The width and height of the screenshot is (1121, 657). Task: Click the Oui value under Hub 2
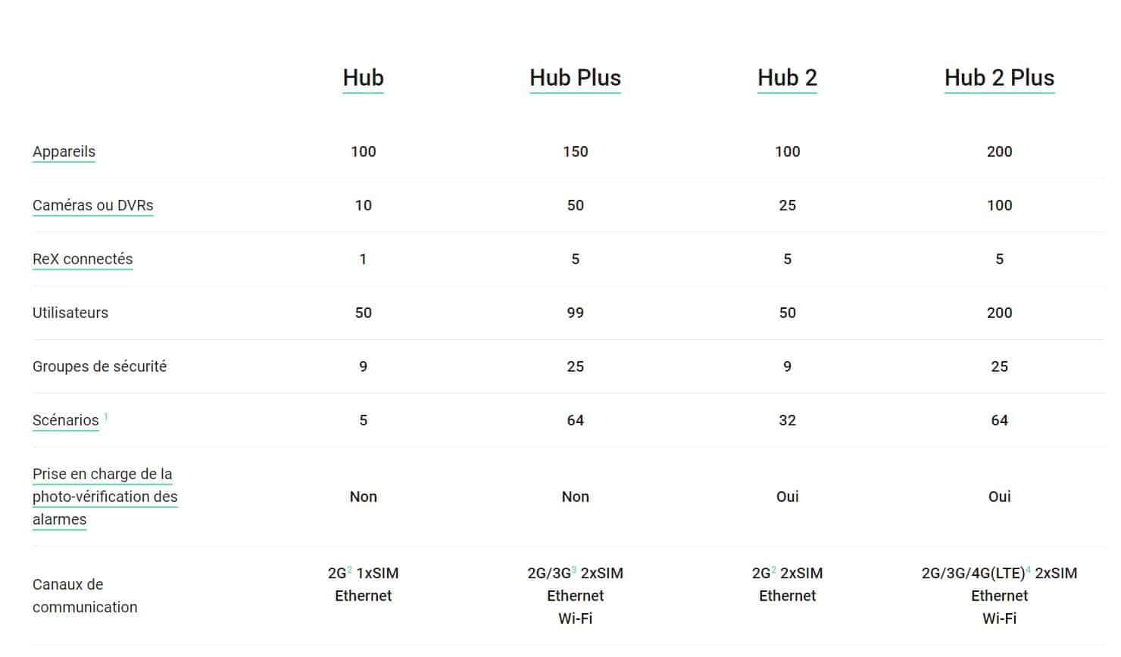pyautogui.click(x=787, y=497)
